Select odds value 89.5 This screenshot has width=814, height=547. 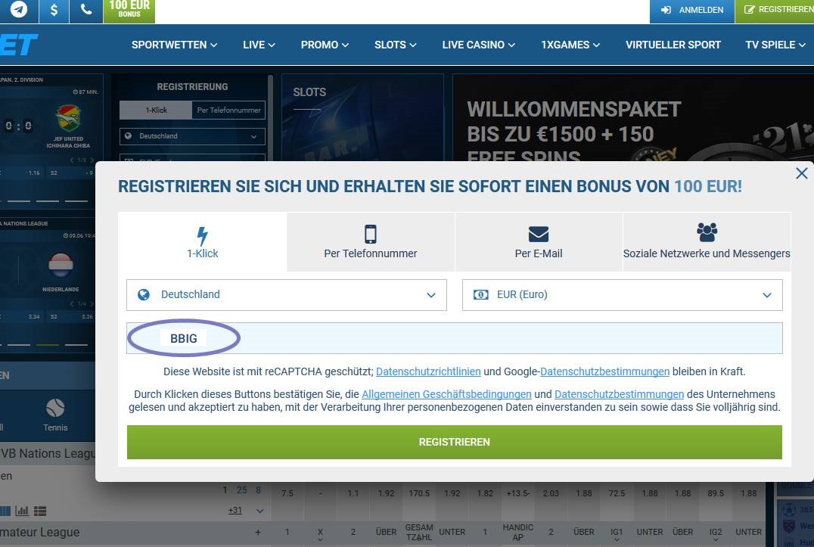tap(716, 493)
